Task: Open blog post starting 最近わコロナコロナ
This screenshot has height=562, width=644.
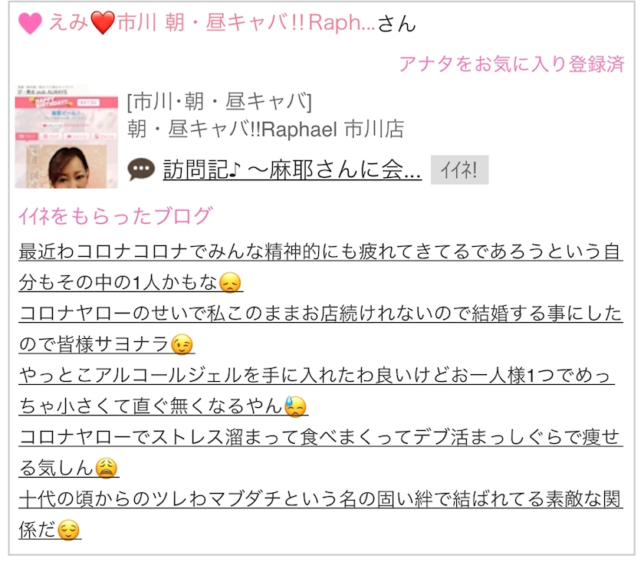Action: (320, 267)
